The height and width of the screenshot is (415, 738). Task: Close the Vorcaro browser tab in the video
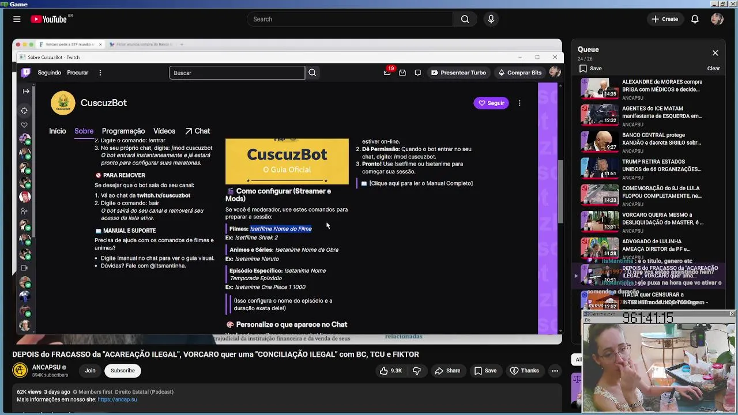pyautogui.click(x=100, y=44)
